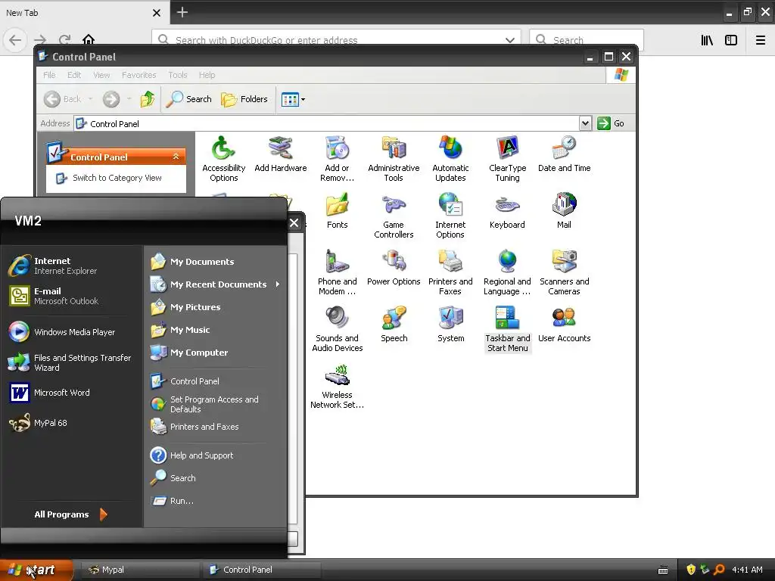Open Game Controllers applet
This screenshot has width=775, height=581.
[394, 216]
